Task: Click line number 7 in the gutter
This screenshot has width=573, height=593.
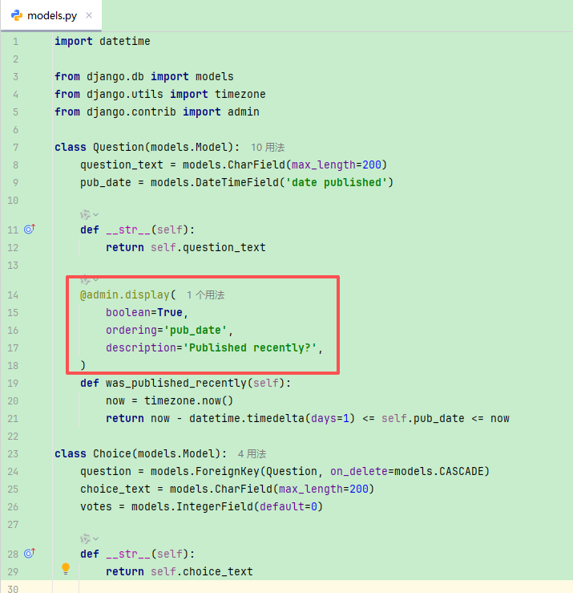Action: 15,147
